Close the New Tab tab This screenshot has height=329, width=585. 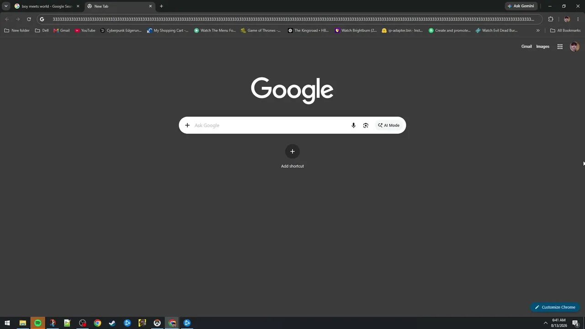150,6
